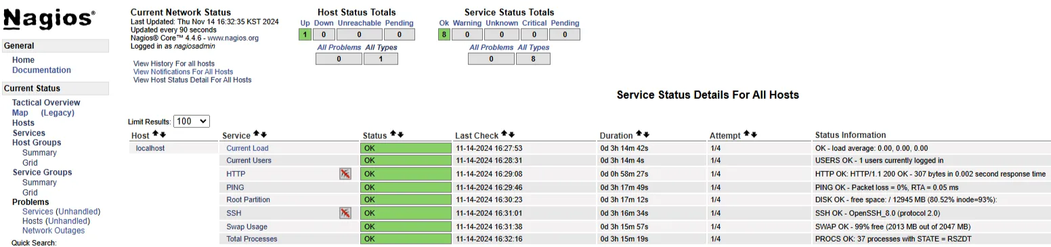The height and width of the screenshot is (247, 1051).
Task: Sort Service column descending with down arrow
Action: click(263, 135)
